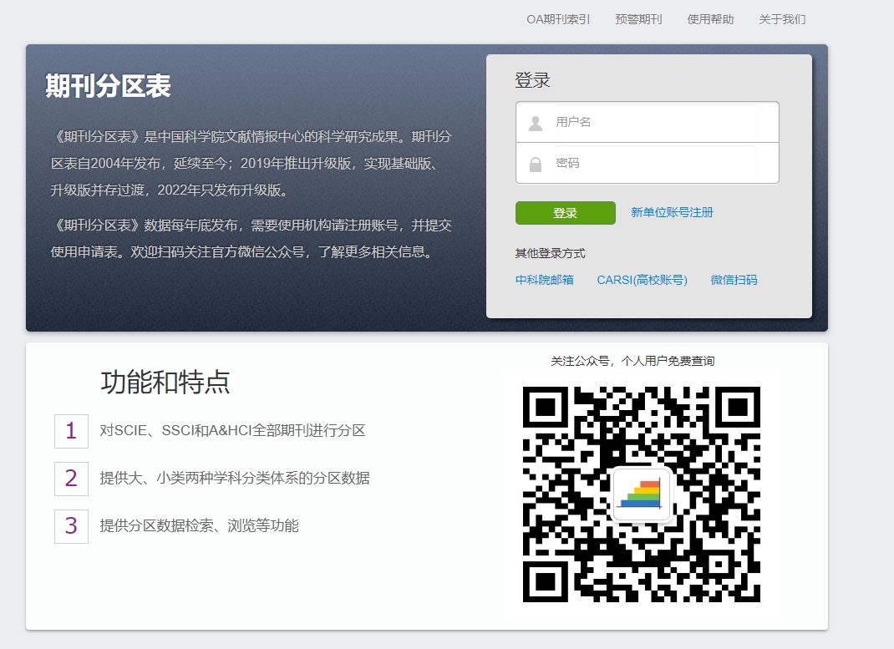The width and height of the screenshot is (894, 649).
Task: Open the 使用帮助 menu item
Action: tap(710, 19)
